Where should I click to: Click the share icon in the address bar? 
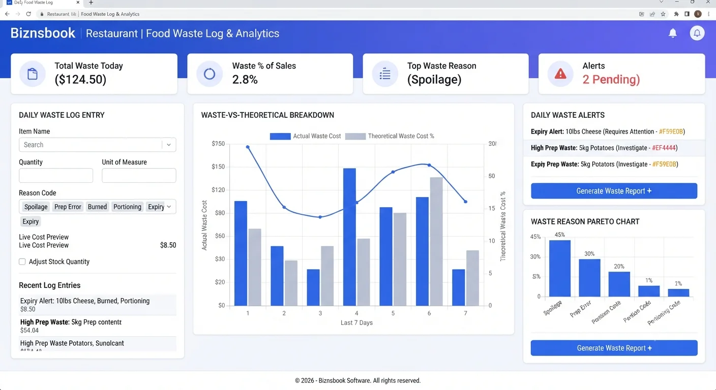(652, 14)
